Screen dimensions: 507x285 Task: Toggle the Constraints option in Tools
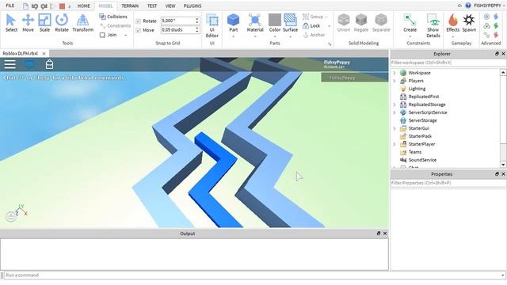tap(115, 25)
